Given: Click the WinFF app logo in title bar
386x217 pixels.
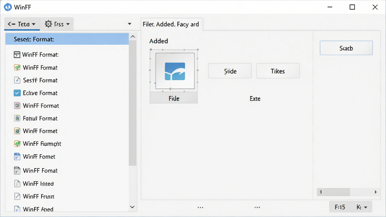Looking at the screenshot, I should tap(8, 7).
